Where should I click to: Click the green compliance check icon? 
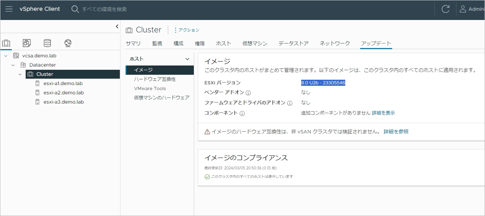pos(207,177)
